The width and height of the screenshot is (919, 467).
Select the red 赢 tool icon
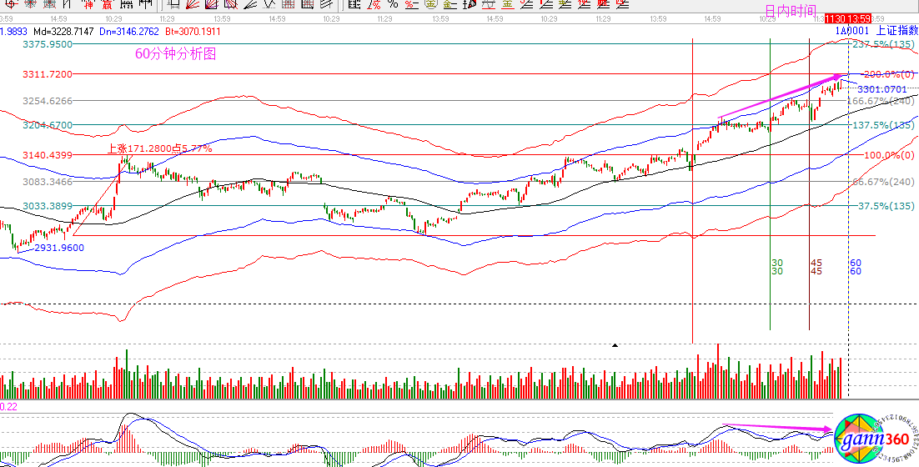click(107, 5)
